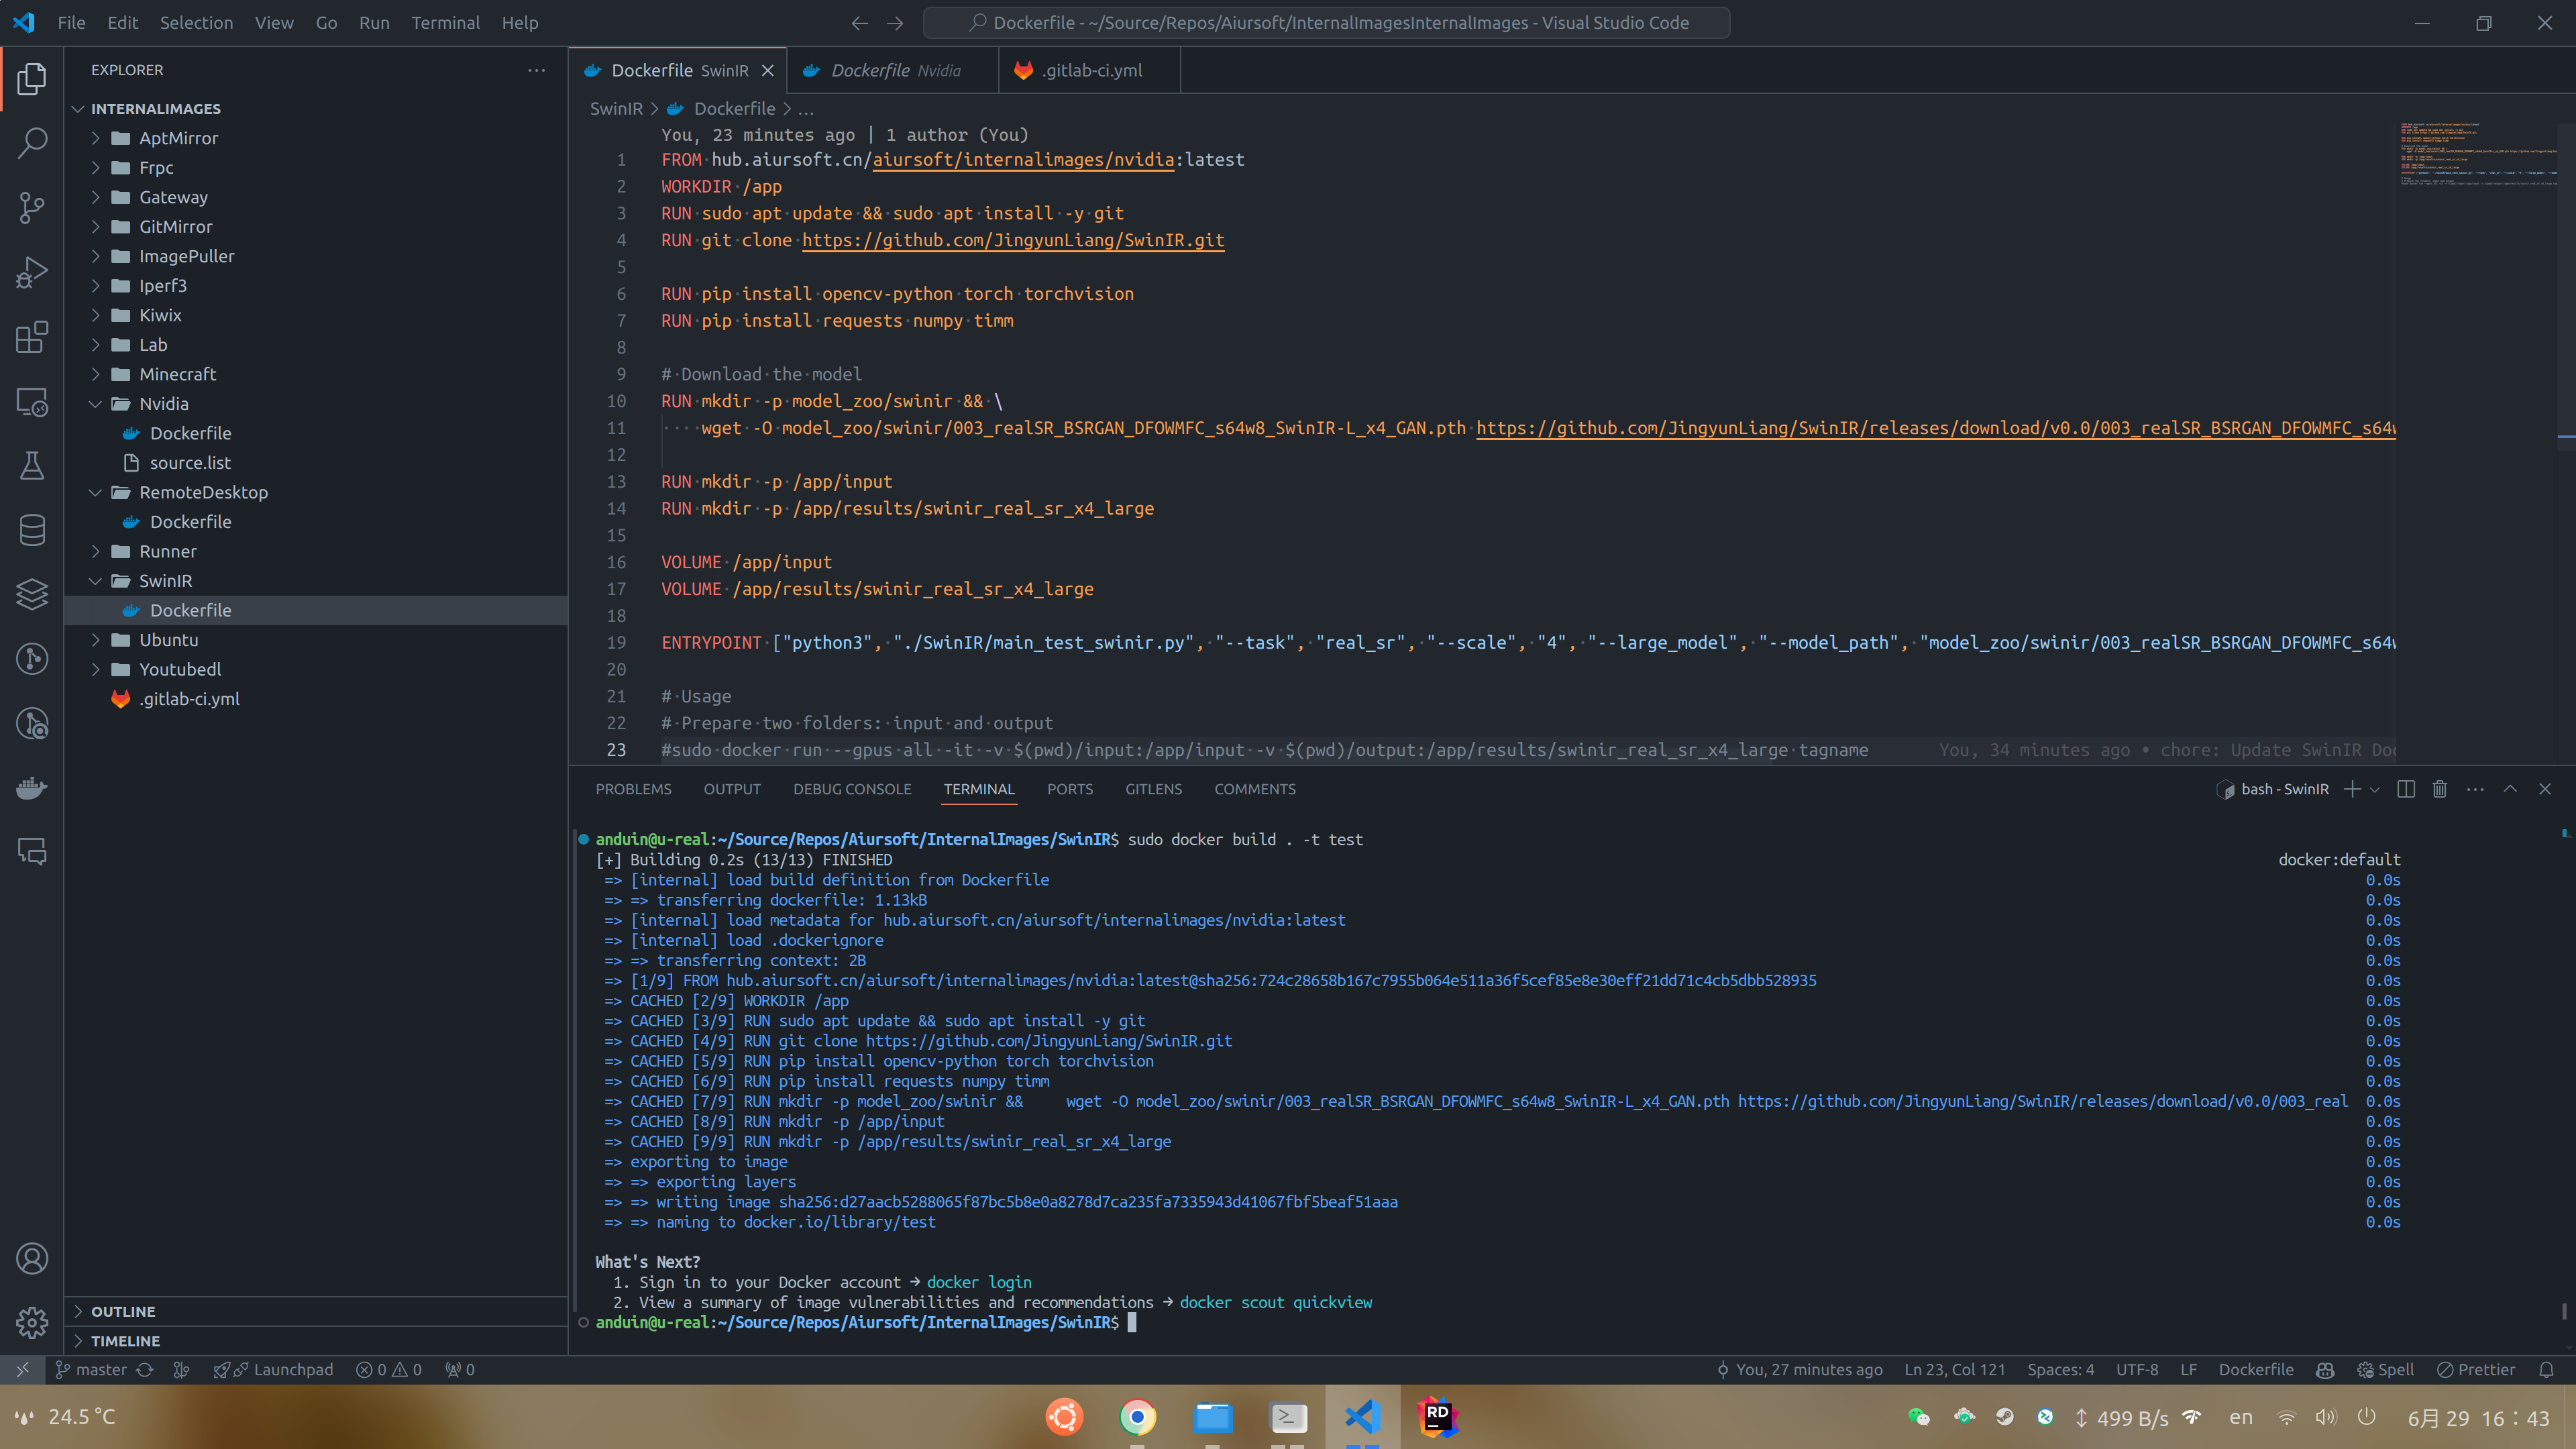Toggle Prettier status bar item
The image size is (2576, 1449).
[x=2476, y=1370]
